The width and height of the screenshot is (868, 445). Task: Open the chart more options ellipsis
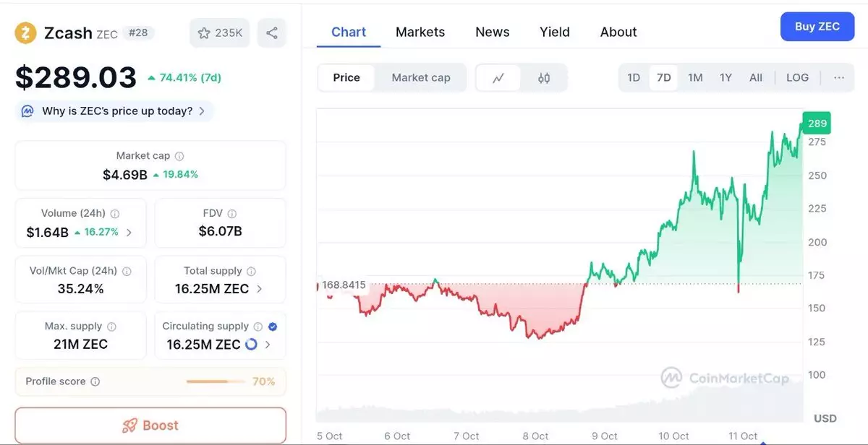coord(839,78)
